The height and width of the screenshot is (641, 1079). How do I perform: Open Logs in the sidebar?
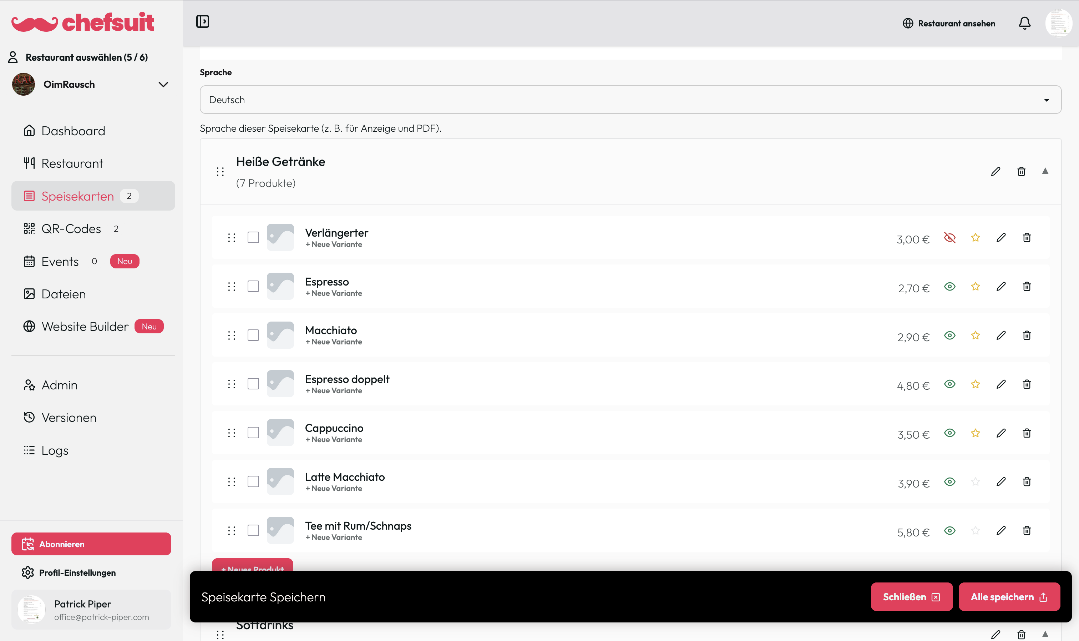(93, 450)
